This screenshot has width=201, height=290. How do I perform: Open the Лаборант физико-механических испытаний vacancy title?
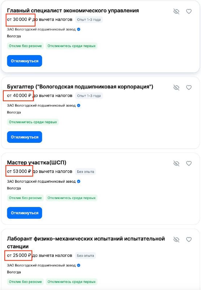click(86, 243)
